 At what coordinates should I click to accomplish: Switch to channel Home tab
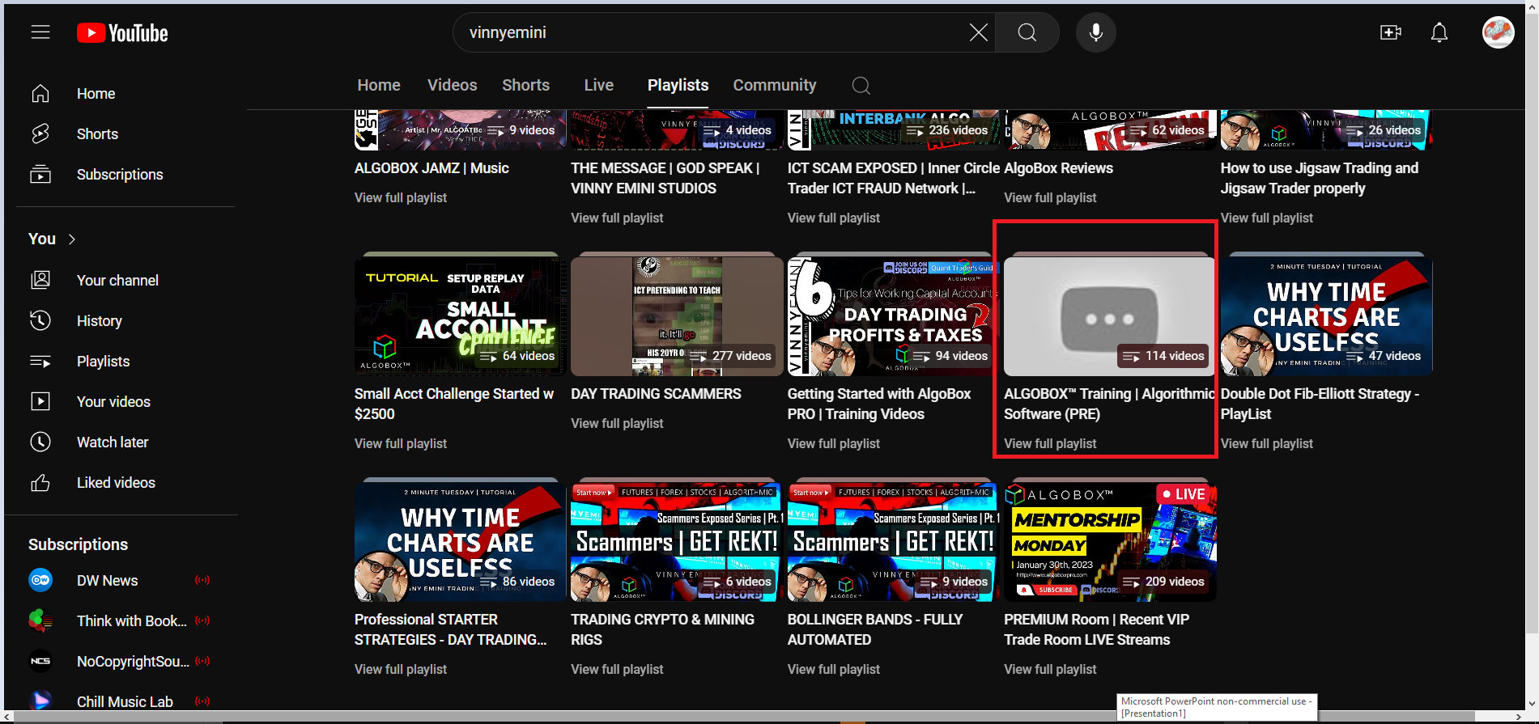click(379, 85)
